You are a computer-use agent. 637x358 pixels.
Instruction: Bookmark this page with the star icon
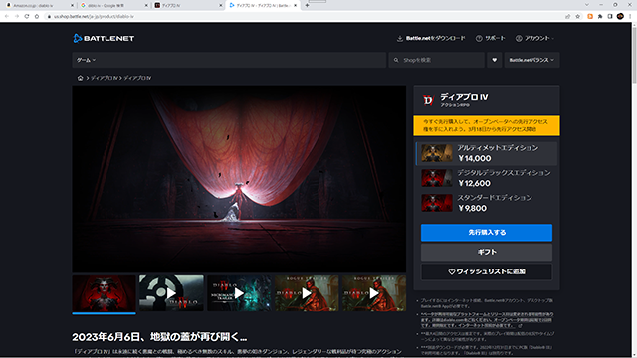tap(577, 16)
